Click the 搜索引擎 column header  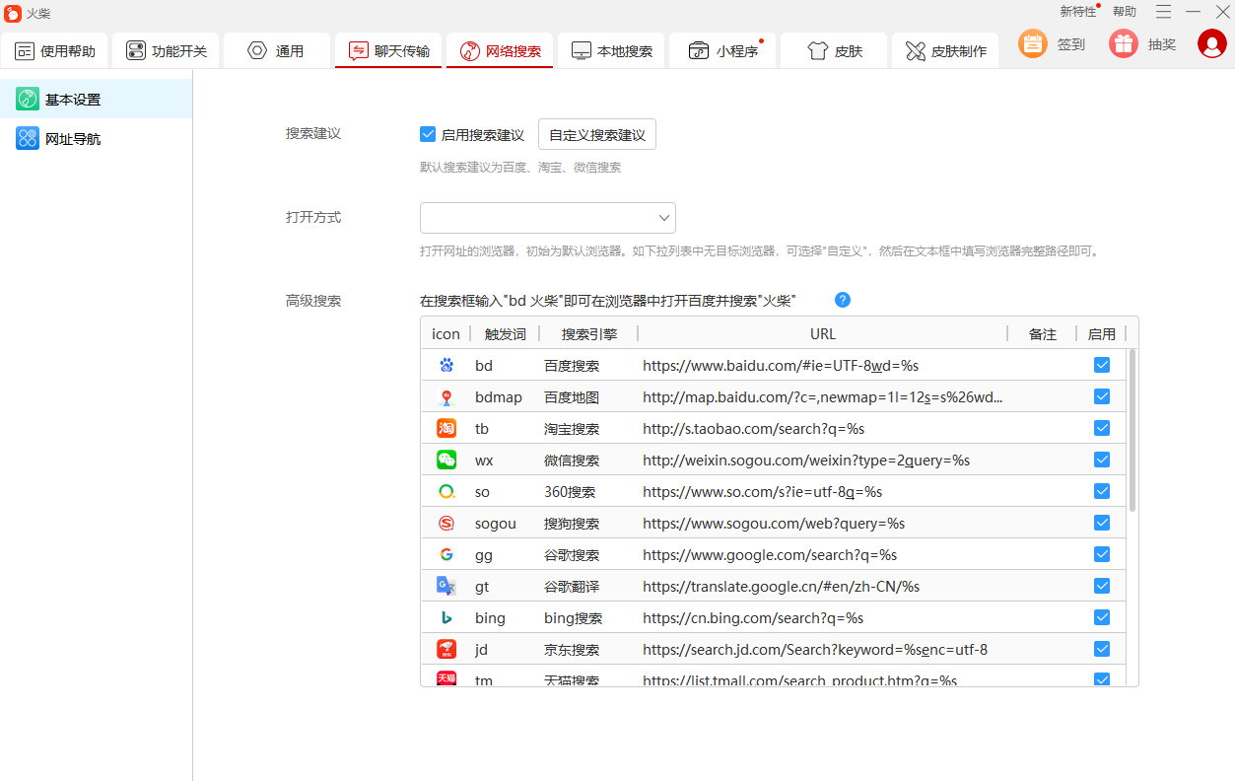tap(589, 334)
